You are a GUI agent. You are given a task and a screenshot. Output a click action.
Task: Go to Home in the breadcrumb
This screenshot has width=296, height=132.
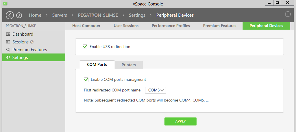35,15
